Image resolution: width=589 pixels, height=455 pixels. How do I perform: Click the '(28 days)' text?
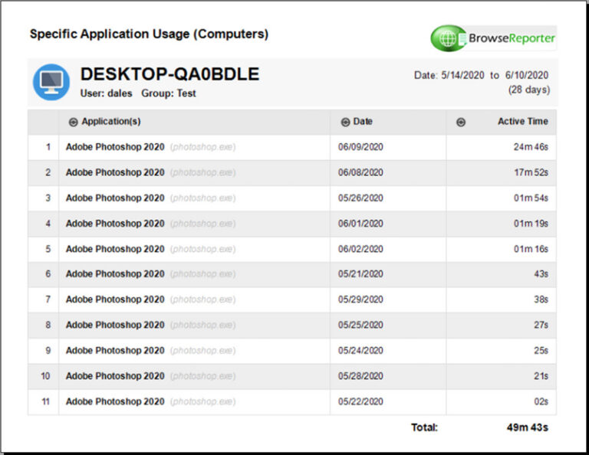[x=529, y=90]
